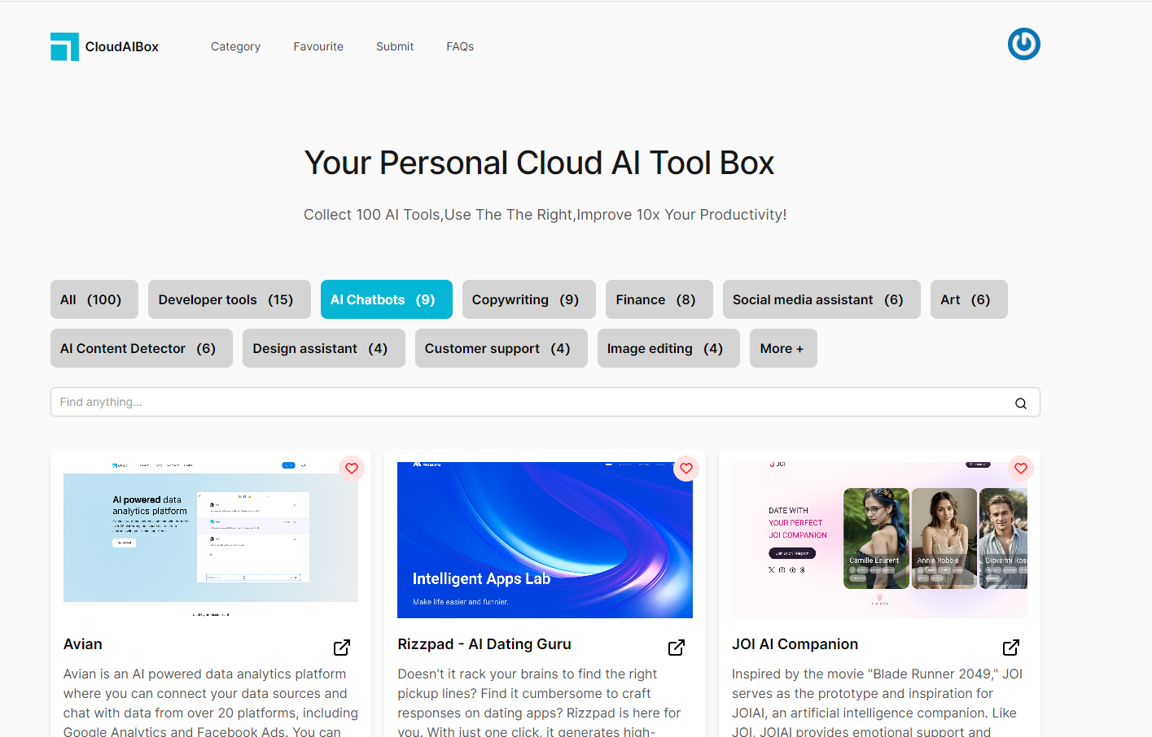Click the JOI description text
The image size is (1152, 737).
878,703
